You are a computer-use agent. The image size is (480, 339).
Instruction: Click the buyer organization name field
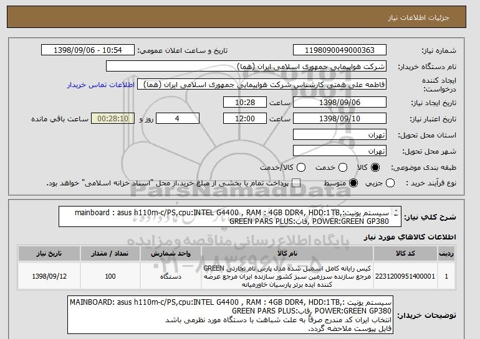[x=246, y=67]
